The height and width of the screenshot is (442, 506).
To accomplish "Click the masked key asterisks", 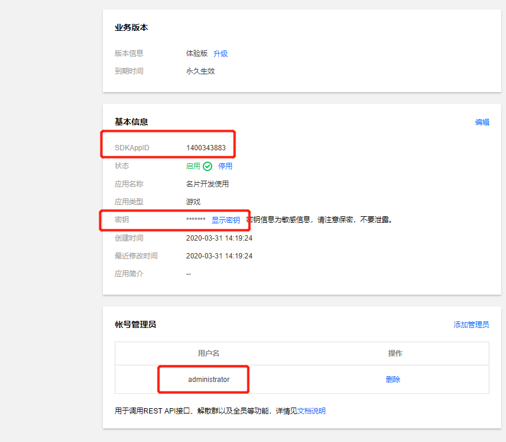I will point(196,220).
